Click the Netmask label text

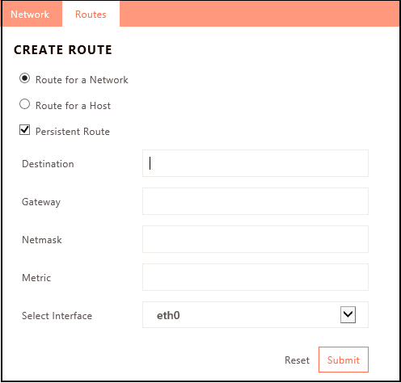coord(42,240)
